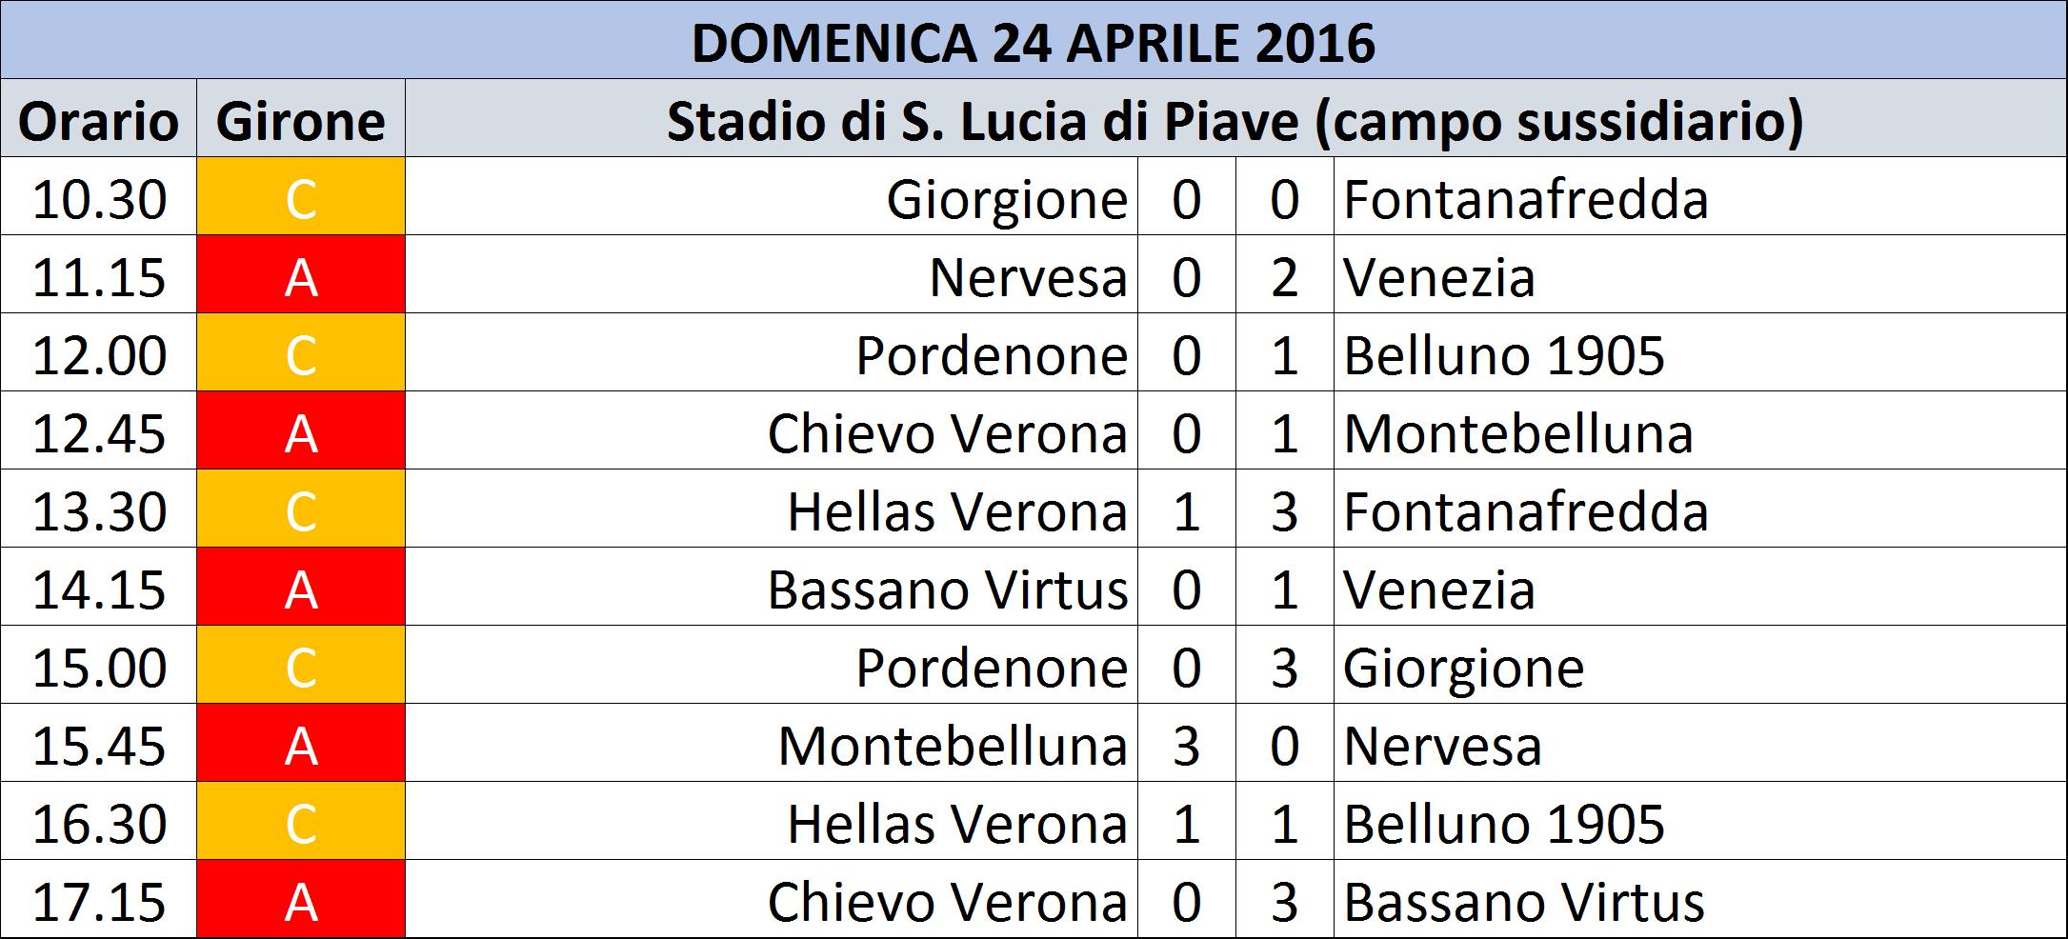Select the red A cell at 14.15
Screen dimensions: 2068x939
pyautogui.click(x=301, y=587)
